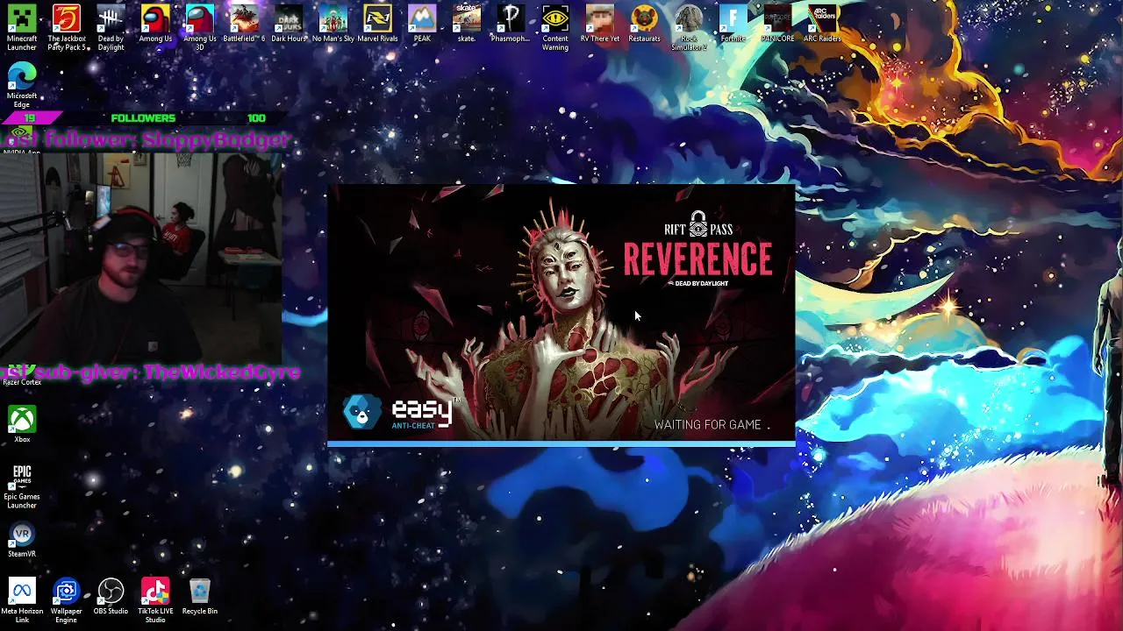Select the No Man's Sky shortcut
1123x631 pixels.
pyautogui.click(x=333, y=24)
